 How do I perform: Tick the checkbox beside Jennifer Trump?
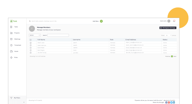point(31,53)
